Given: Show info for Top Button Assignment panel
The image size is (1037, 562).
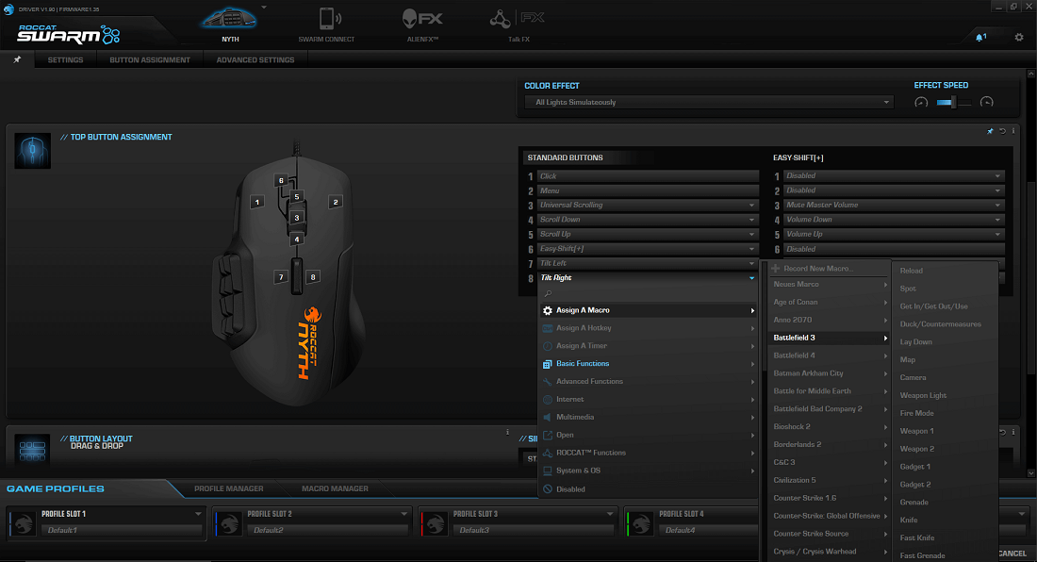Looking at the screenshot, I should [1013, 131].
